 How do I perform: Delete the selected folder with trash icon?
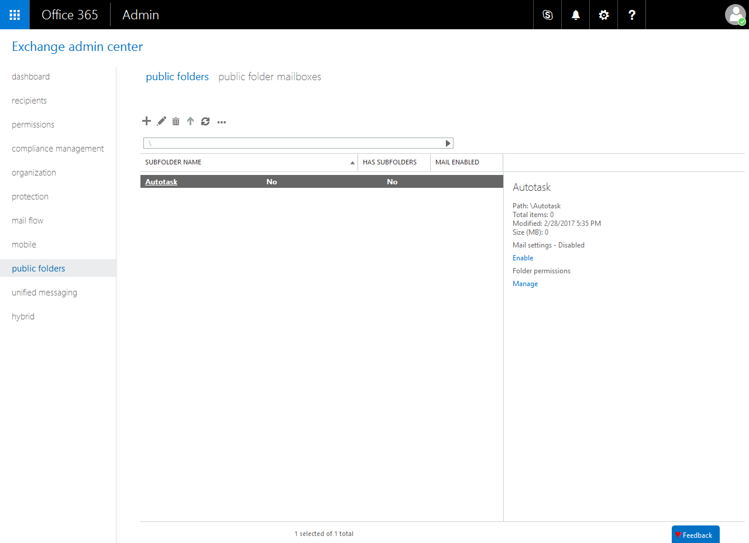[x=176, y=121]
